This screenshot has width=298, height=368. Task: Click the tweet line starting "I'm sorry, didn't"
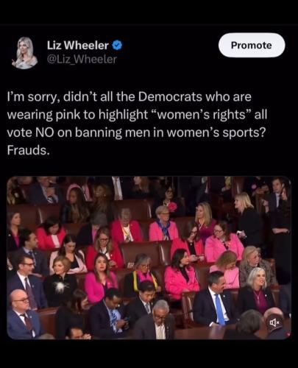[x=130, y=97]
